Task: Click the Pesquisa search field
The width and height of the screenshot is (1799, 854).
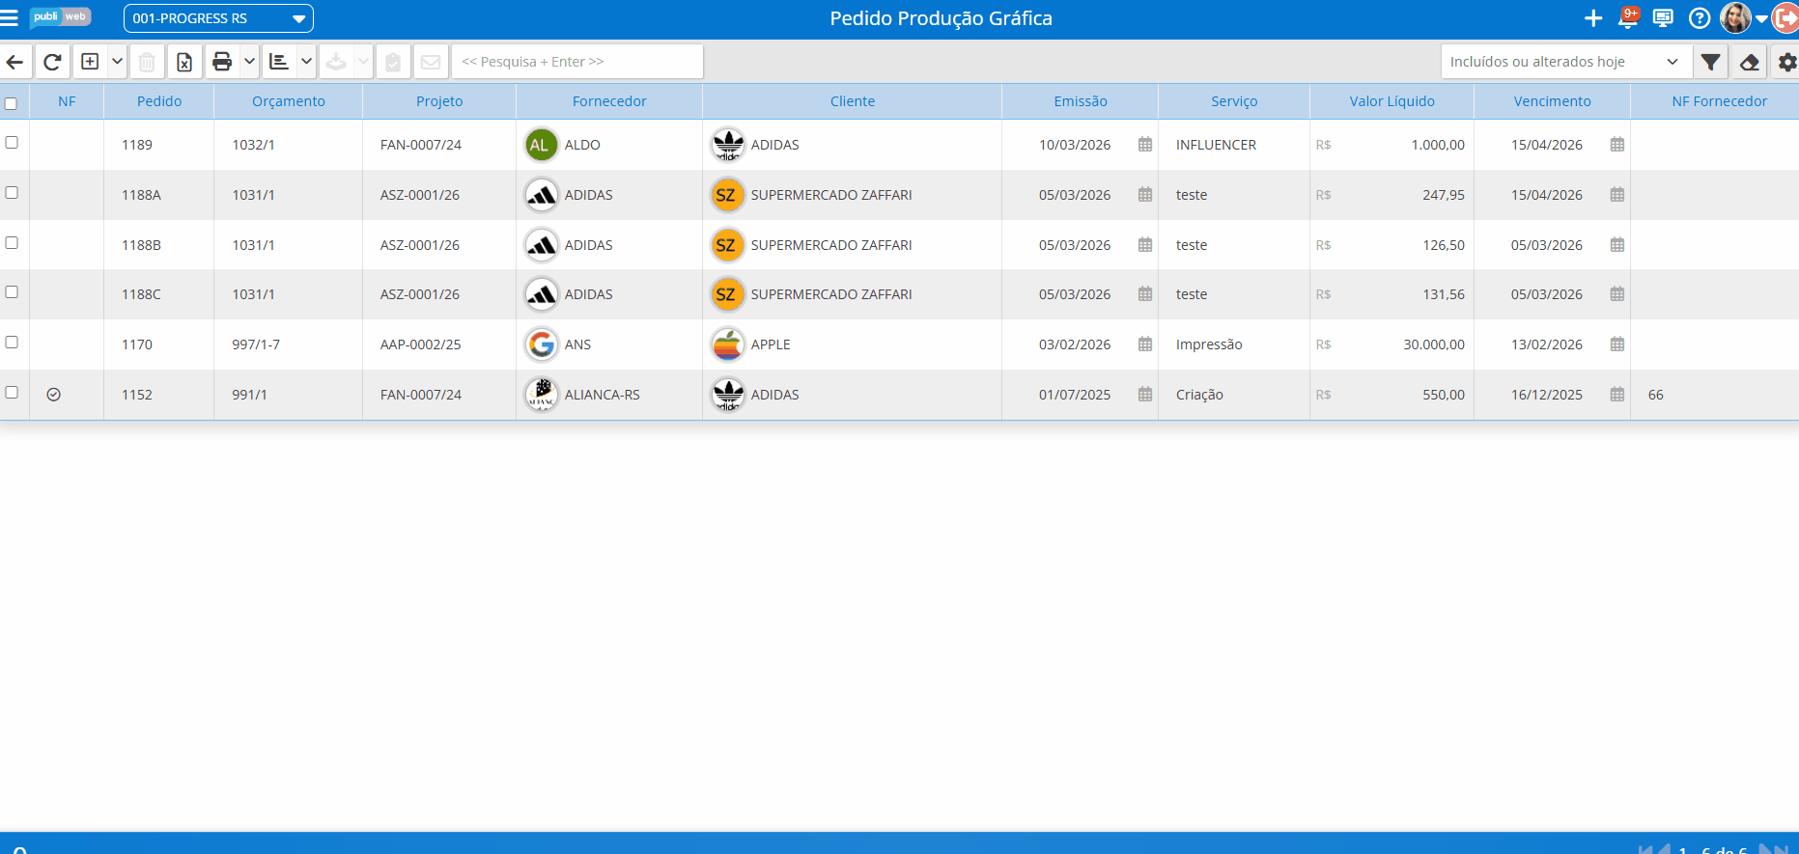Action: coord(576,62)
